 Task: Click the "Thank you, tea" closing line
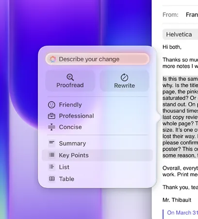pyautogui.click(x=180, y=188)
